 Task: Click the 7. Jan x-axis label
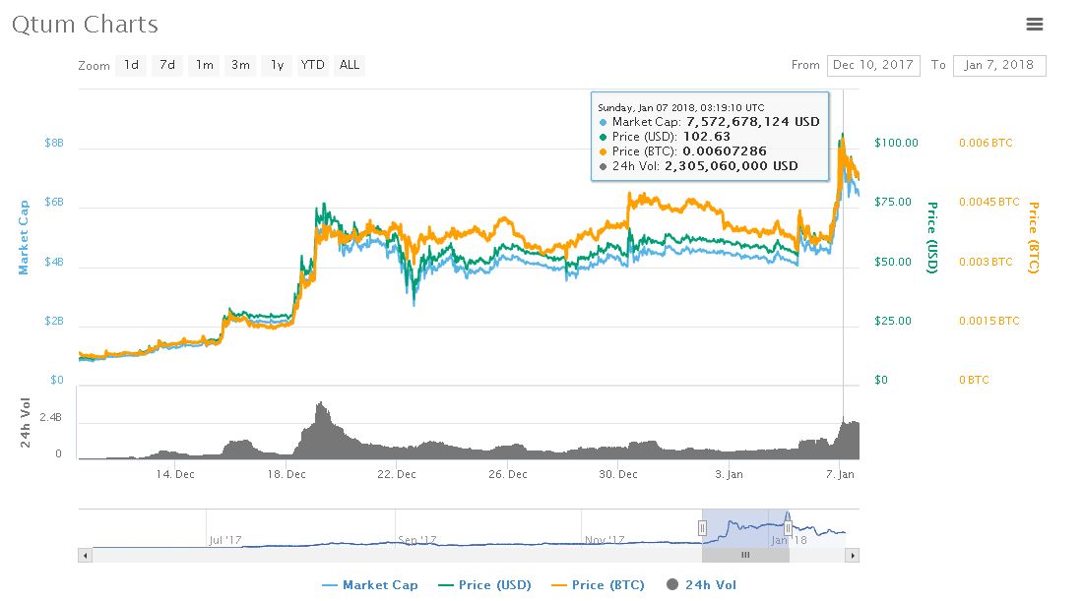[840, 474]
